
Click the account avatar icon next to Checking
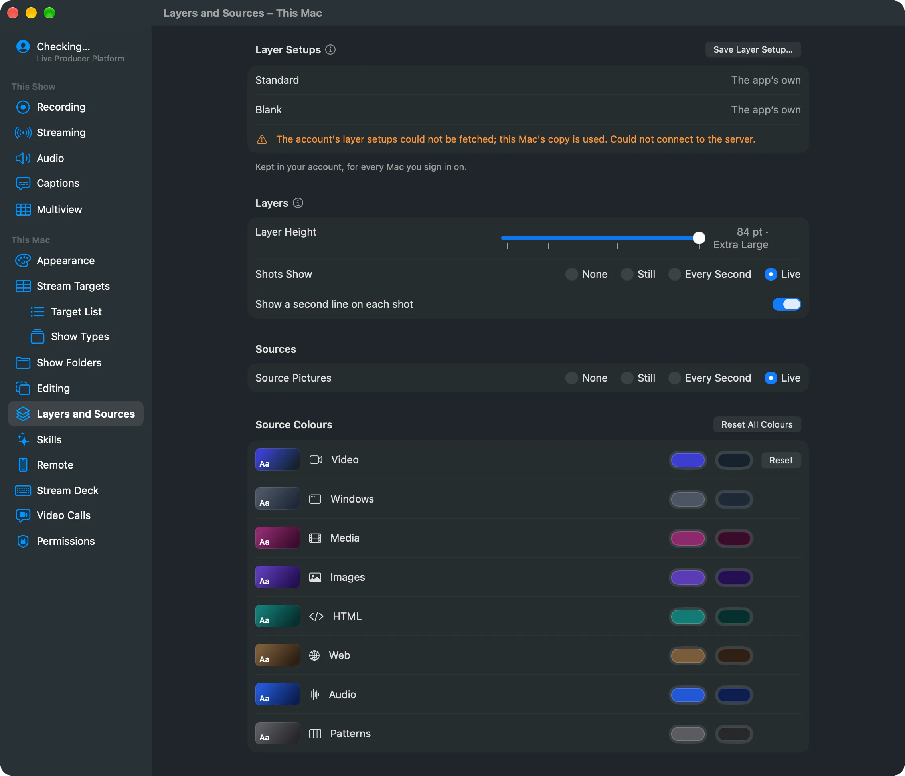pyautogui.click(x=23, y=46)
